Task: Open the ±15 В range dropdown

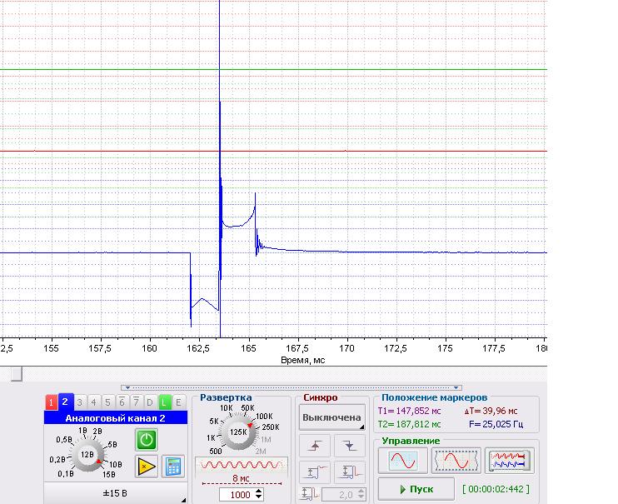Action: 115,493
